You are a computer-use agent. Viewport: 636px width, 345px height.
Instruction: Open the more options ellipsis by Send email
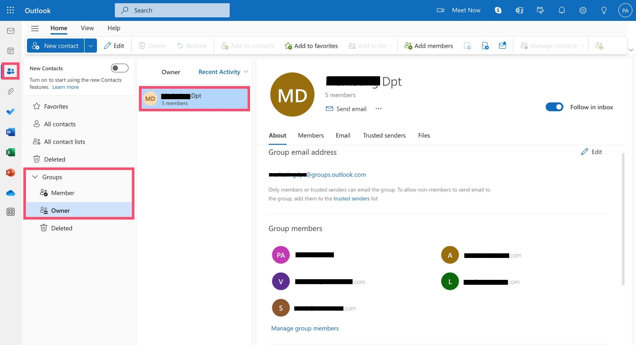click(x=378, y=109)
